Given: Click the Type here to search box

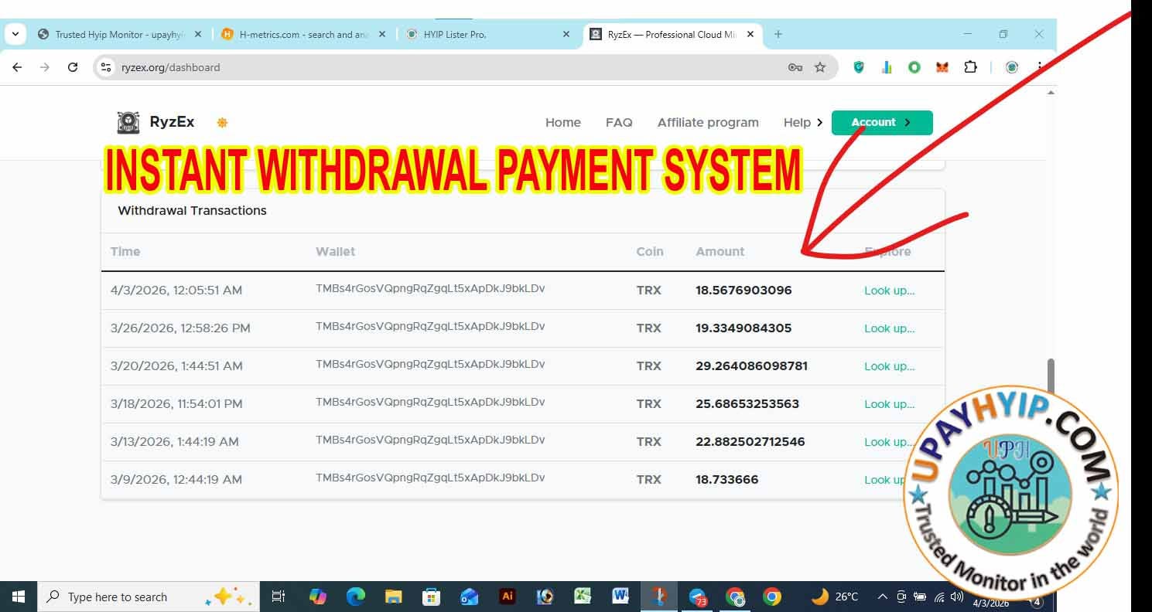Looking at the screenshot, I should (149, 597).
